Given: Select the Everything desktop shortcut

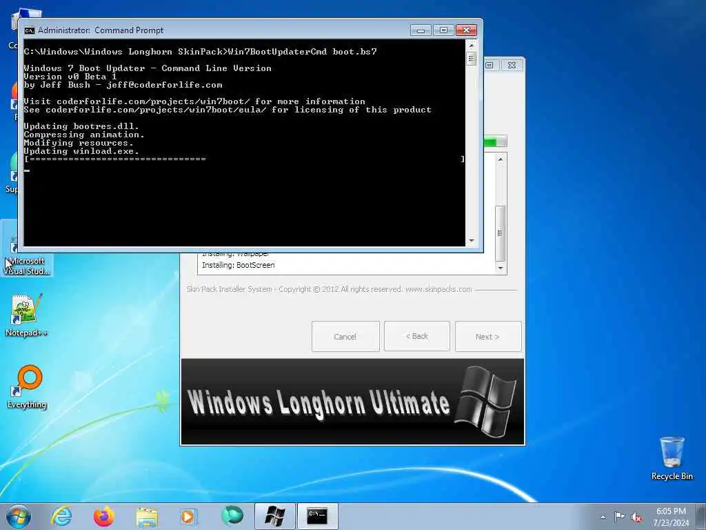Looking at the screenshot, I should [x=27, y=386].
